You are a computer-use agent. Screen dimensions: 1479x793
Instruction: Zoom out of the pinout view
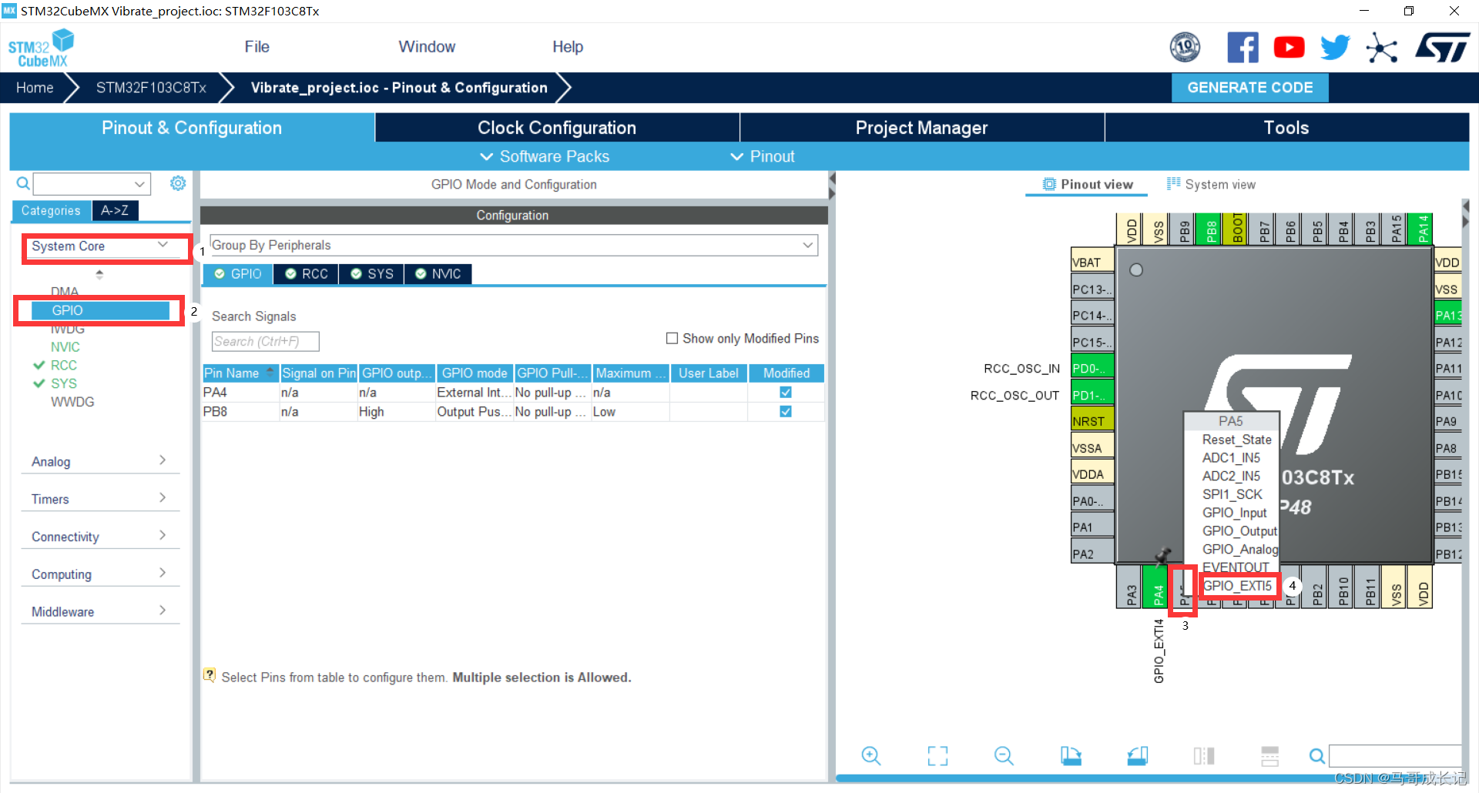click(x=1004, y=756)
